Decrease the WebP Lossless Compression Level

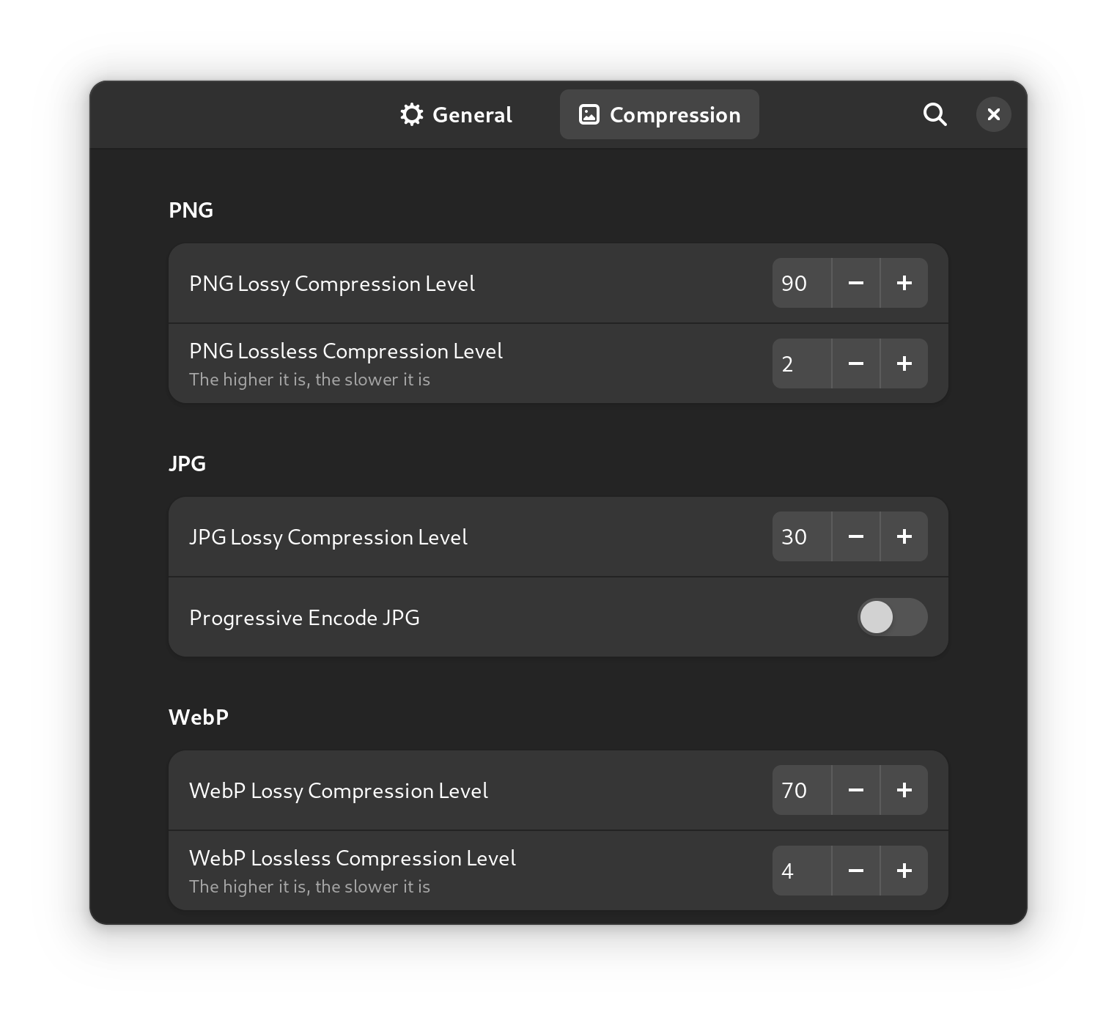pyautogui.click(x=855, y=870)
